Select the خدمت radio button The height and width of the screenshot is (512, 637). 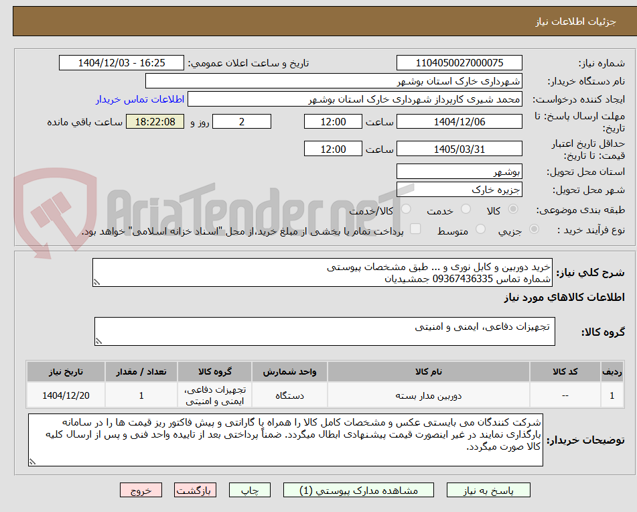[x=466, y=209]
